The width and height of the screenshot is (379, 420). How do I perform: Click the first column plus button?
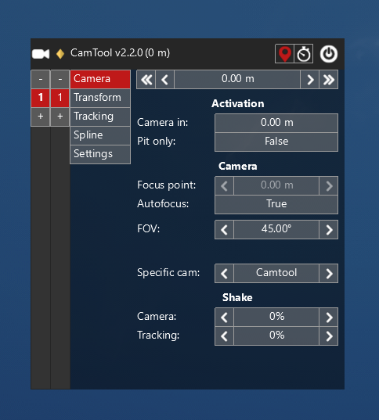pos(41,117)
